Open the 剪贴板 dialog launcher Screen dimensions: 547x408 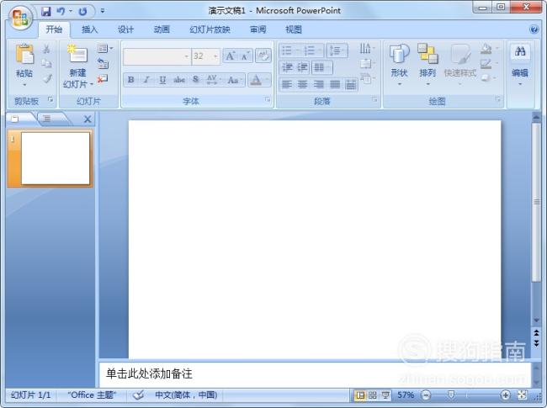click(50, 100)
